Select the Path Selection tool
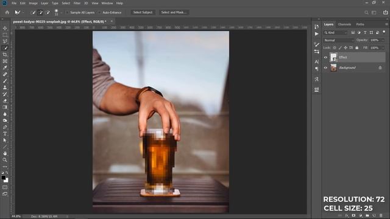The height and width of the screenshot is (219, 390). pyautogui.click(x=5, y=141)
